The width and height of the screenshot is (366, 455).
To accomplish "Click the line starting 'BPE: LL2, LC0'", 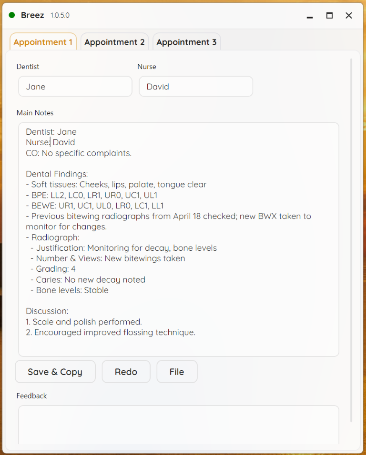I will point(91,195).
